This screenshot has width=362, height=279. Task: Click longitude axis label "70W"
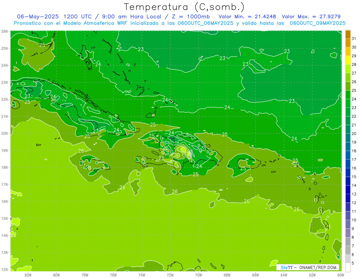(198, 275)
